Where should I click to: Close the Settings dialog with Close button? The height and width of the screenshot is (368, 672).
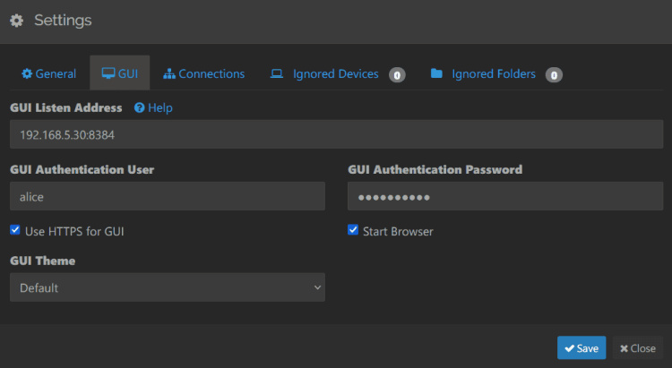point(638,347)
